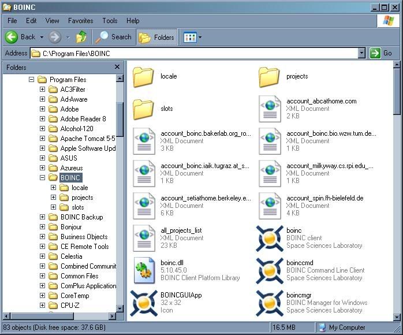Screen dimensions: 403x335
Task: Close the Folders pane with X
Action: click(x=117, y=67)
